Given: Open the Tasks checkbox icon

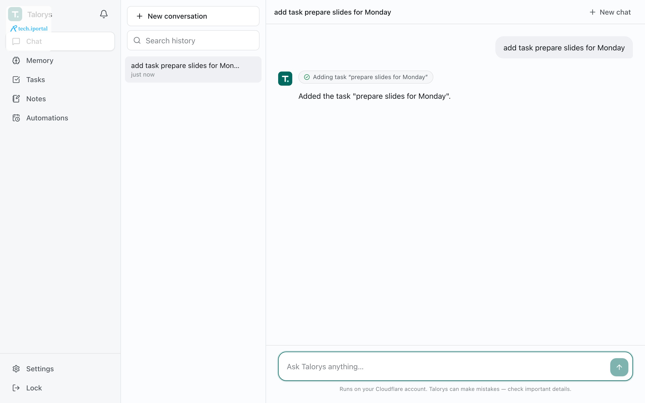Looking at the screenshot, I should point(16,80).
